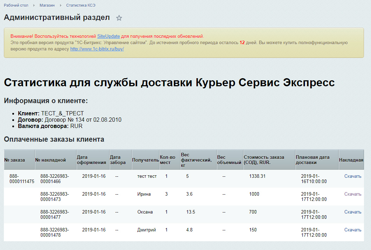Download waybill for Оксана's order
This screenshot has width=371, height=250.
click(352, 212)
